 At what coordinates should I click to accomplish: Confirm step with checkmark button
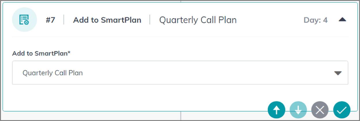coord(342,110)
